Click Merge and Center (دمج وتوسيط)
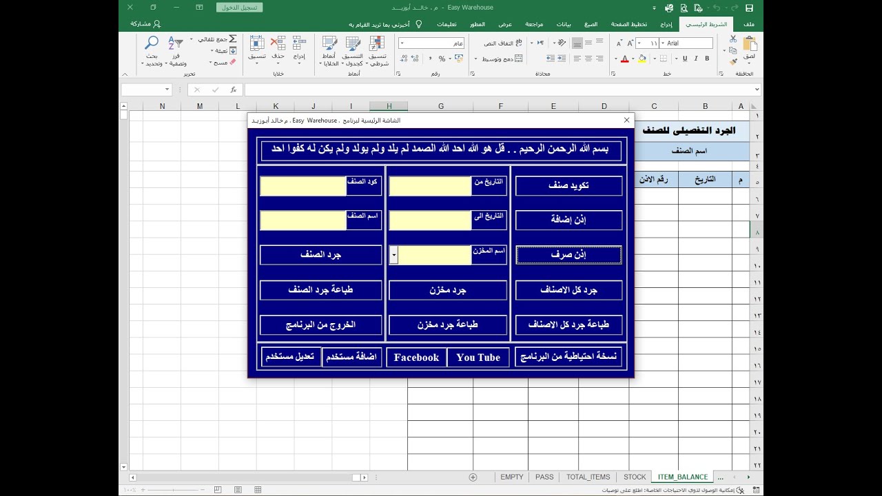 pyautogui.click(x=501, y=59)
